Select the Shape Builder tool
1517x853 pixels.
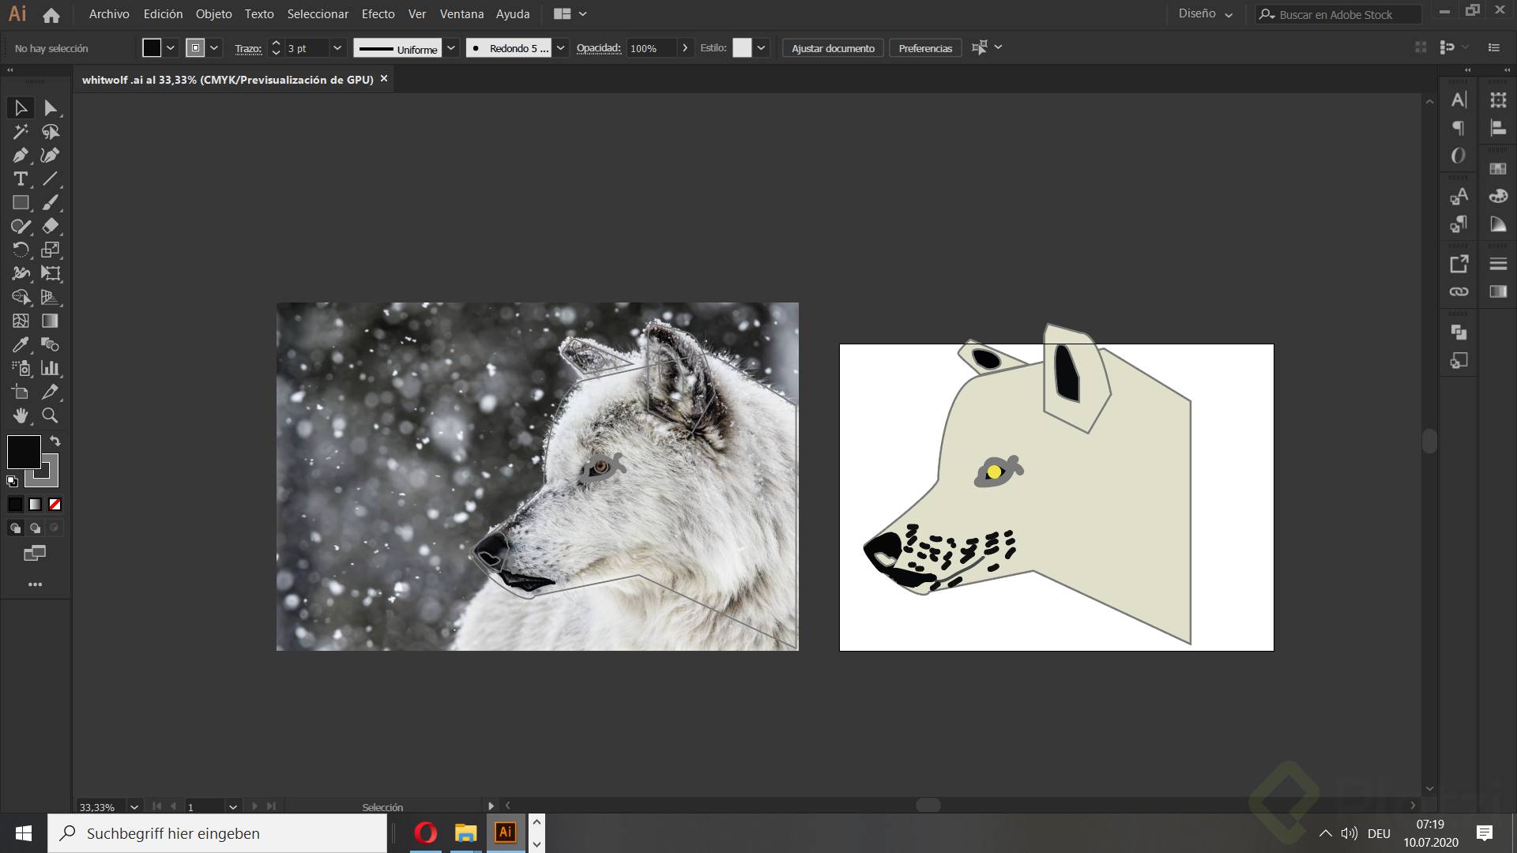tap(21, 297)
